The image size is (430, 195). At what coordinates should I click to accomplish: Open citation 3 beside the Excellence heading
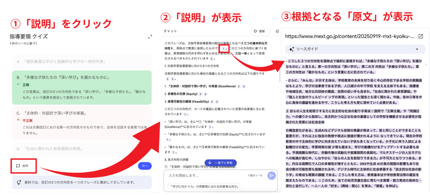coord(244,86)
